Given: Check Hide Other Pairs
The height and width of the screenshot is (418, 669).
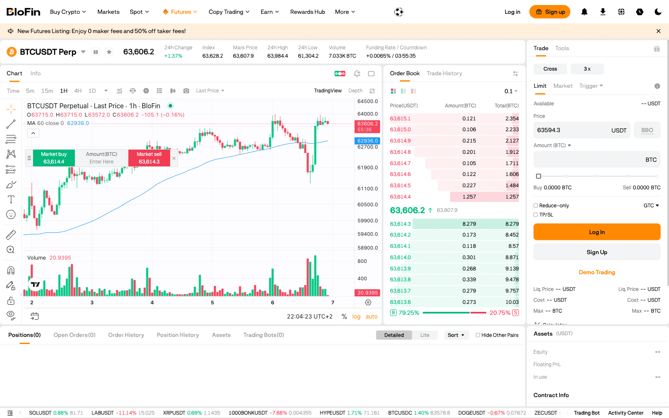Looking at the screenshot, I should [x=478, y=335].
